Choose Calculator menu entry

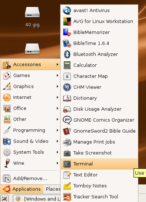[99, 65]
